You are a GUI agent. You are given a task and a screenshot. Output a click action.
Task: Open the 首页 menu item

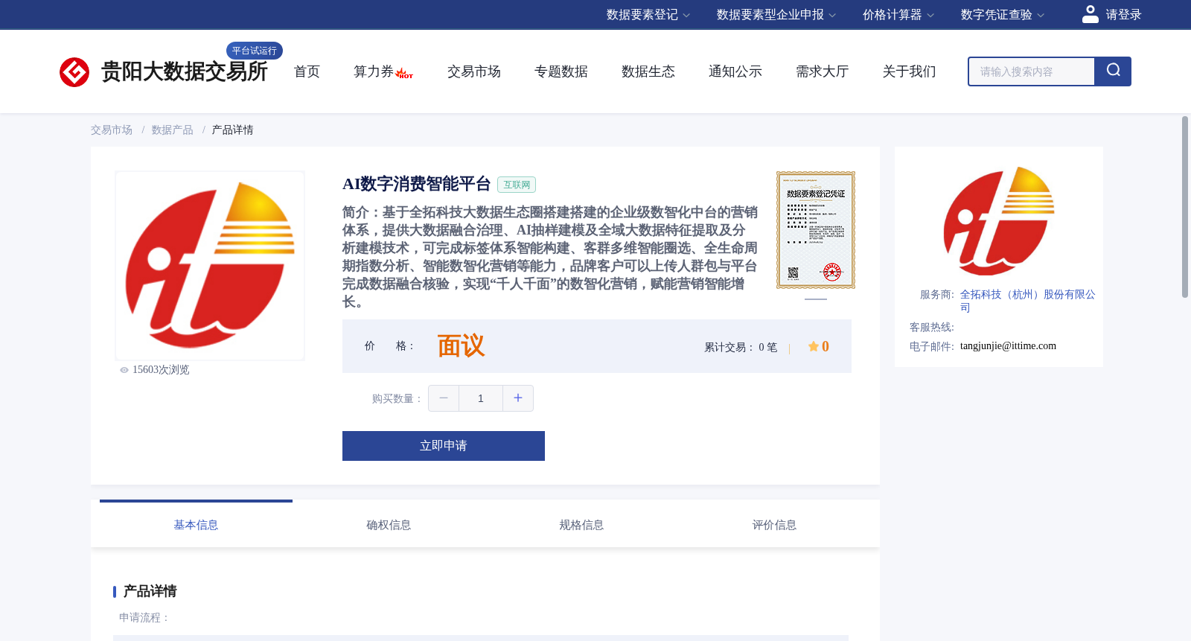click(x=307, y=71)
